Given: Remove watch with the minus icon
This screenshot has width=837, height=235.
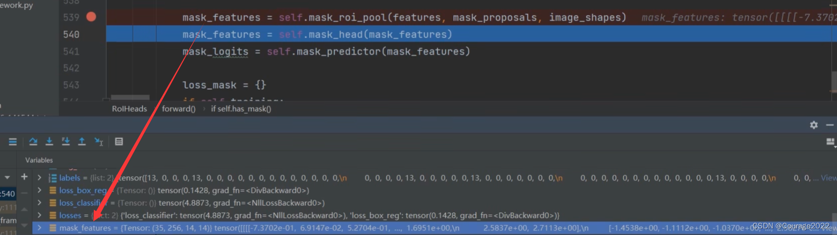Looking at the screenshot, I should click(24, 192).
